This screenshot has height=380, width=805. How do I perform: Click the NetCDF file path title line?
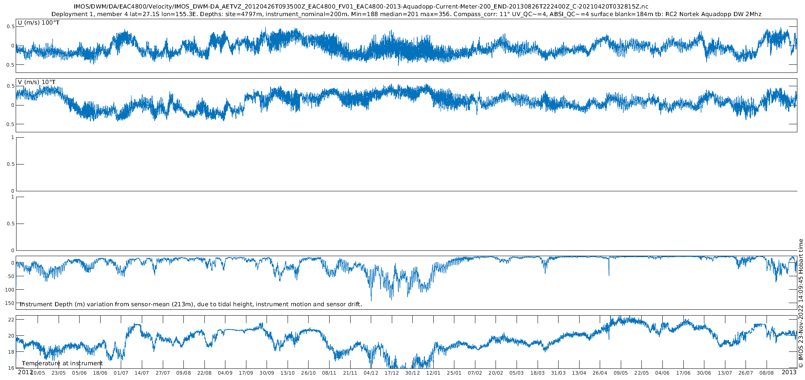[x=361, y=7]
